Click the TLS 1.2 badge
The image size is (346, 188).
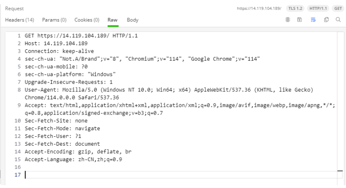tap(295, 8)
